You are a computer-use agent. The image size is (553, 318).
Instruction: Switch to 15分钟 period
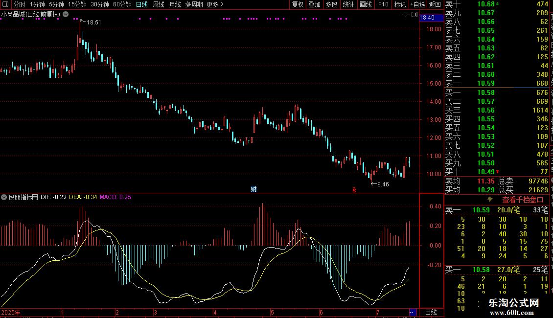pos(77,4)
